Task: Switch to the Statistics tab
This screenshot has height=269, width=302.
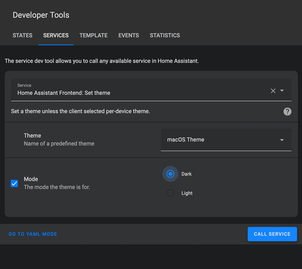Action: tap(165, 35)
